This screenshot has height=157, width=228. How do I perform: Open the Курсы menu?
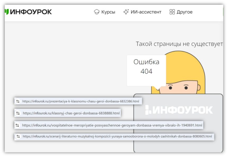coord(108,12)
